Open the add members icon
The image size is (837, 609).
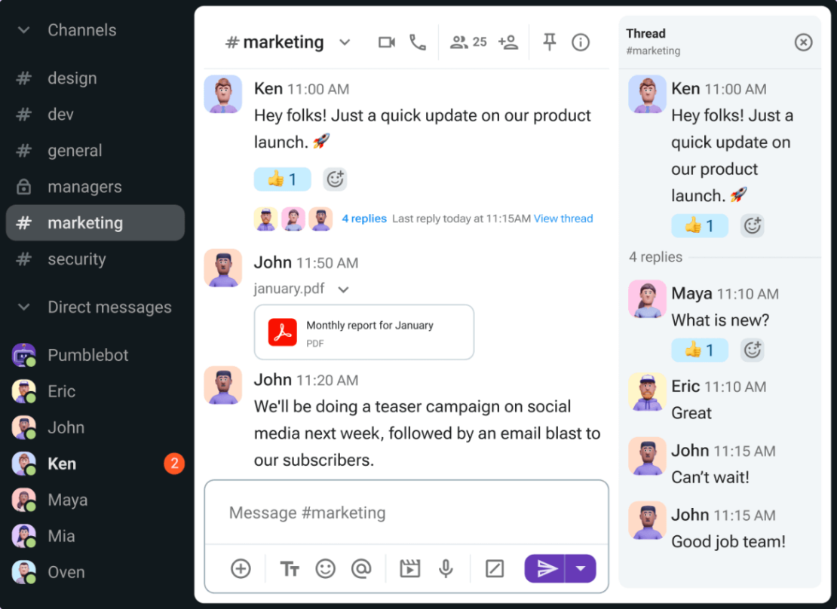(508, 42)
